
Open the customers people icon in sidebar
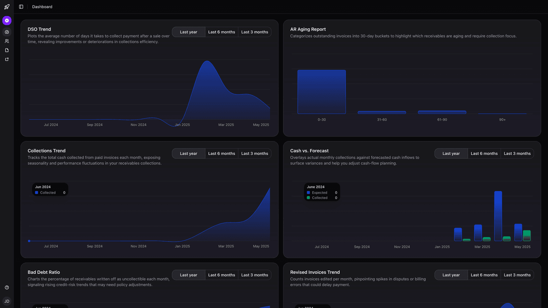click(x=6, y=41)
